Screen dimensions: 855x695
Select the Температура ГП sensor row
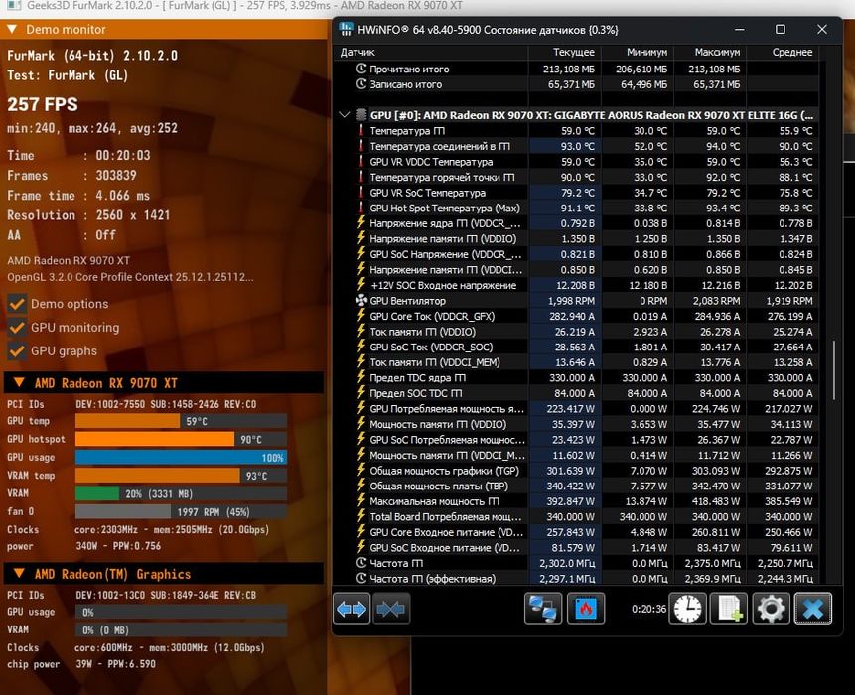pos(576,131)
